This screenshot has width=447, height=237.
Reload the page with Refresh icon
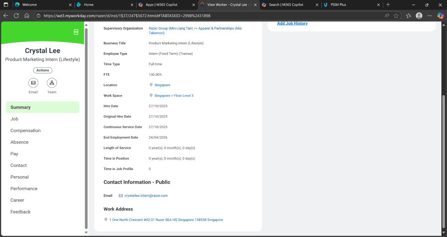(16, 16)
